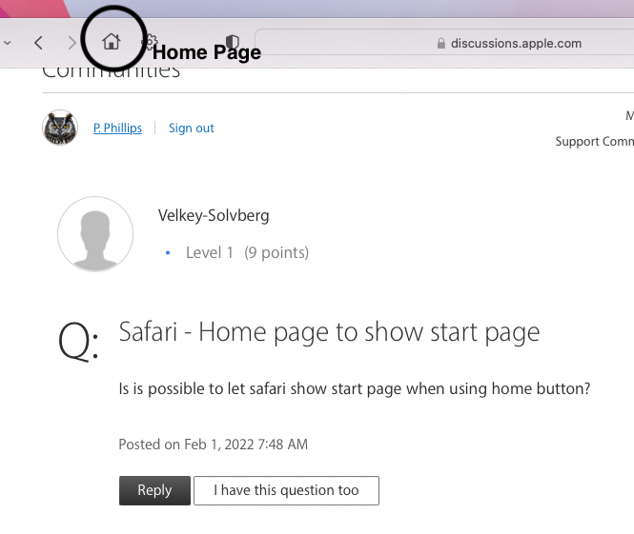Open the gear settings toolbar icon
The image size is (634, 534).
150,41
